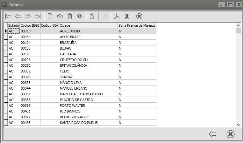243x143 pixels.
Task: Click IBGE code 00435
Action: (x=30, y=123)
